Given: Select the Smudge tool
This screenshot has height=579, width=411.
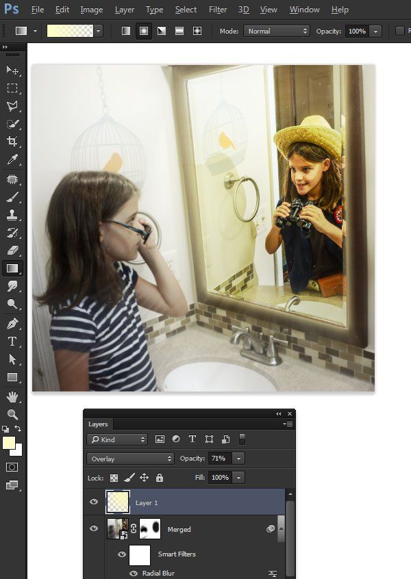Looking at the screenshot, I should click(x=12, y=286).
